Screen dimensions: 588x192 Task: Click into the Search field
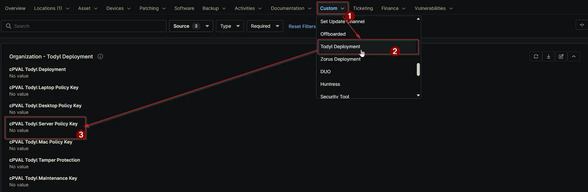[84, 26]
